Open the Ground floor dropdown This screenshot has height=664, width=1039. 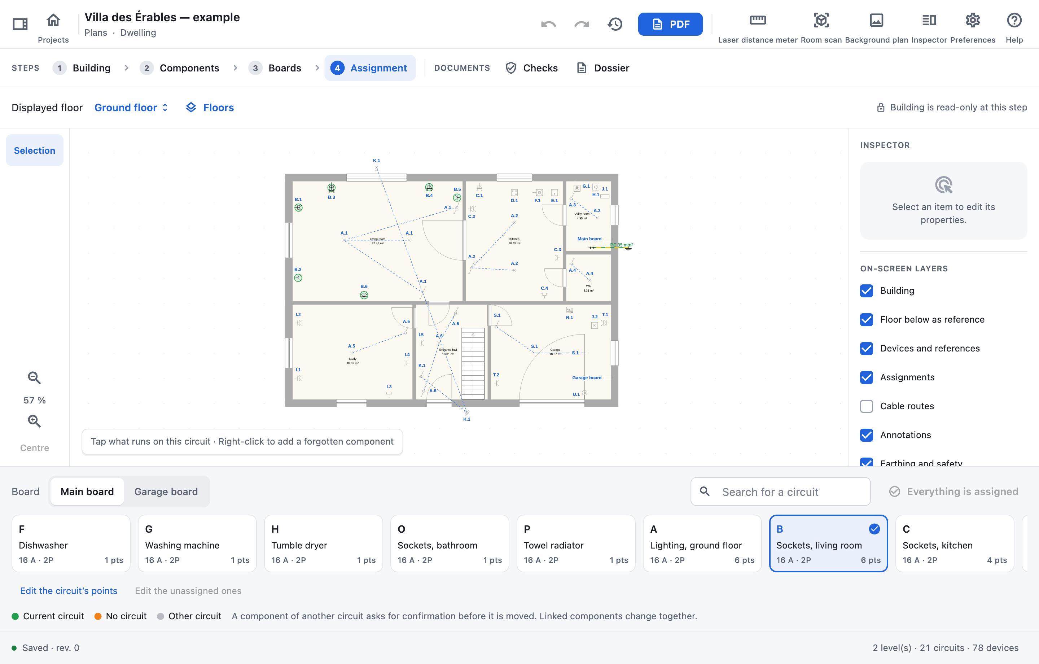(x=131, y=108)
